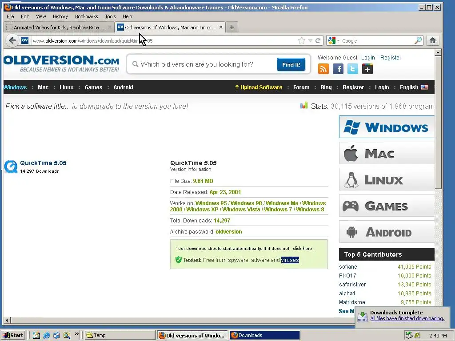Viewport: 455px width, 341px height.
Task: Click 'All files have finished downloading' link
Action: (407, 318)
